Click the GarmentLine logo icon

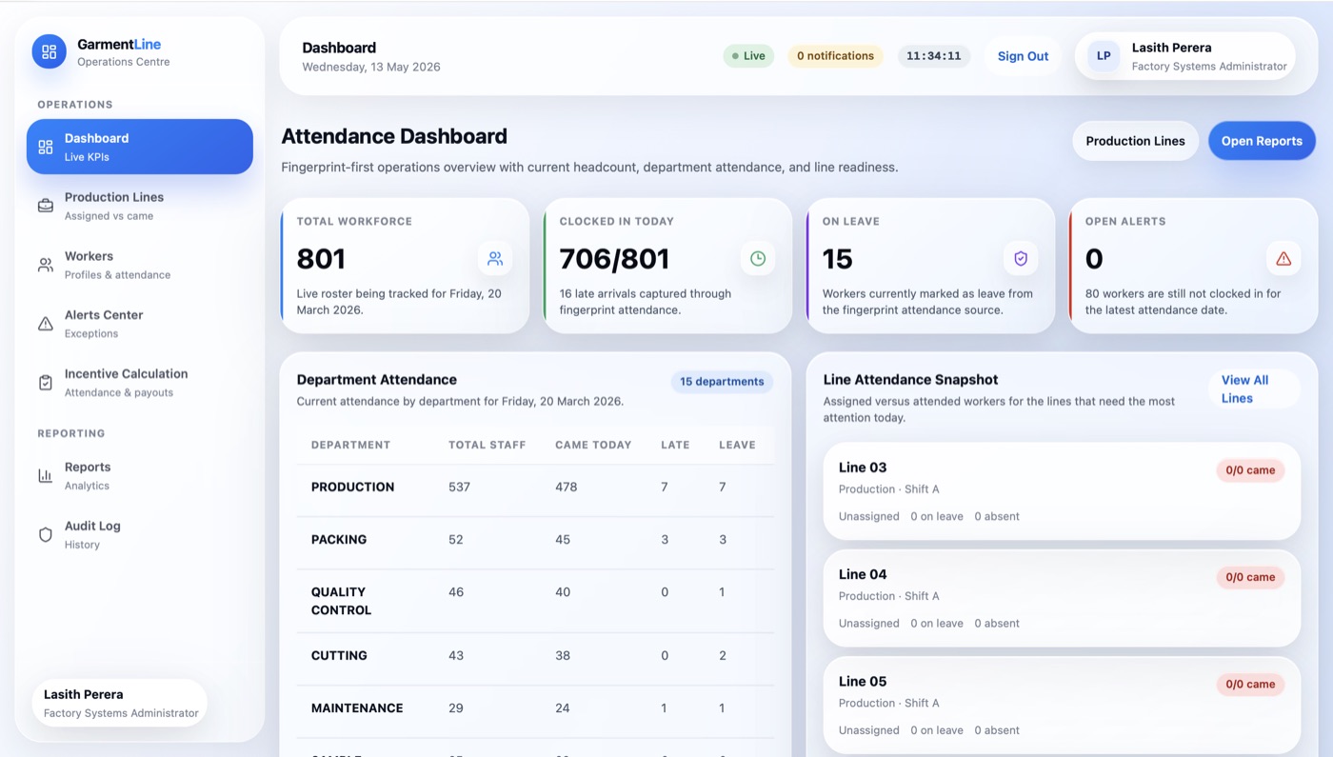pos(50,51)
